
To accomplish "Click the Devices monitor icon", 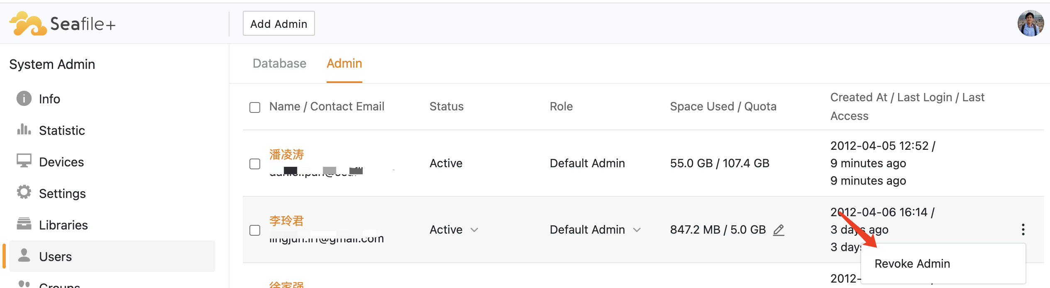I will tap(24, 161).
